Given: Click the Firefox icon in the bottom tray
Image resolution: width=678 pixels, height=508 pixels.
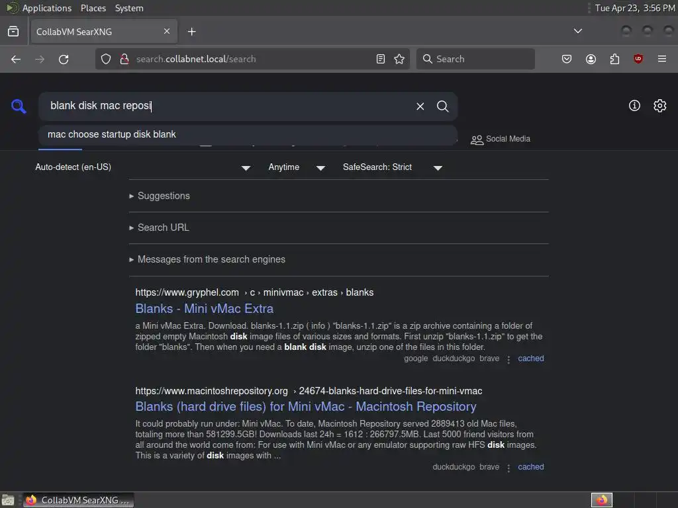Looking at the screenshot, I should pyautogui.click(x=602, y=500).
